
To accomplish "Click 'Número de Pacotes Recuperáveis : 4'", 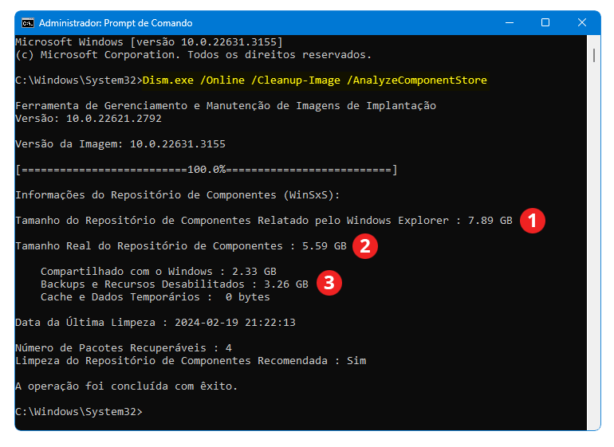I will coord(124,348).
